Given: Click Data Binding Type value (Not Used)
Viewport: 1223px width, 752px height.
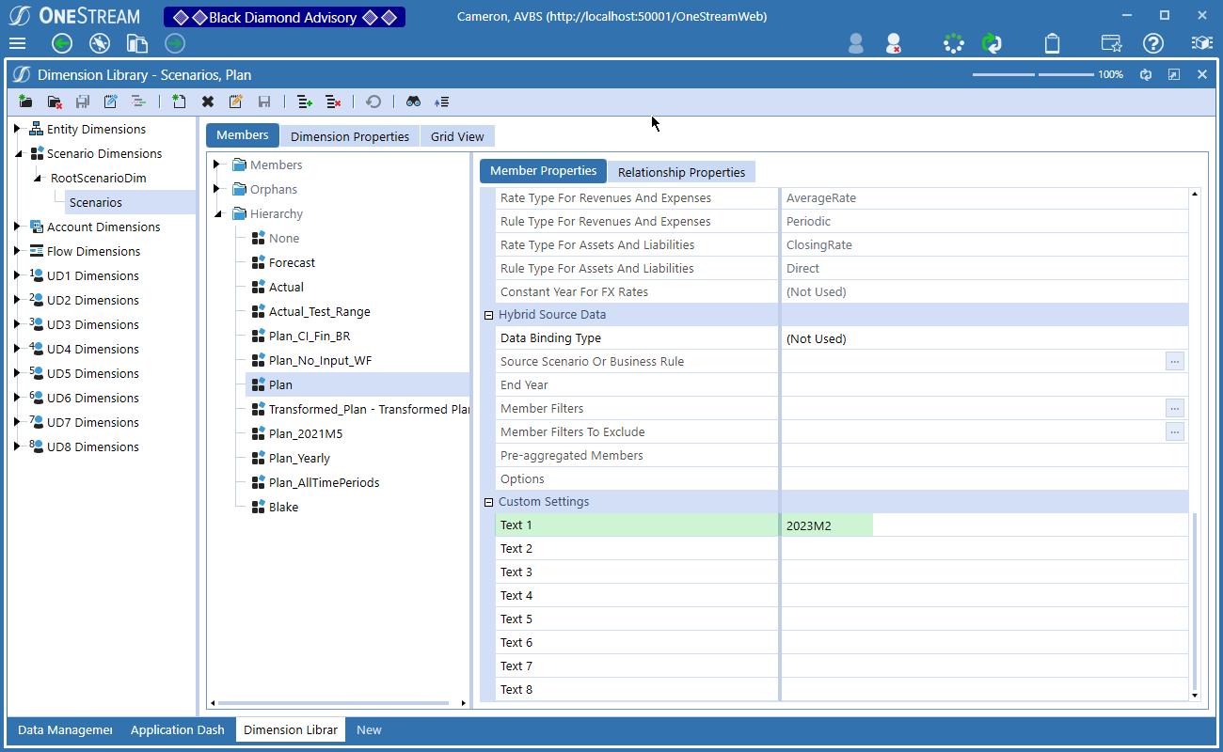Looking at the screenshot, I should (984, 338).
